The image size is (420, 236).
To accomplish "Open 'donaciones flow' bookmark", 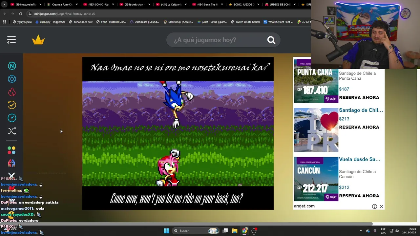I will tap(81, 22).
